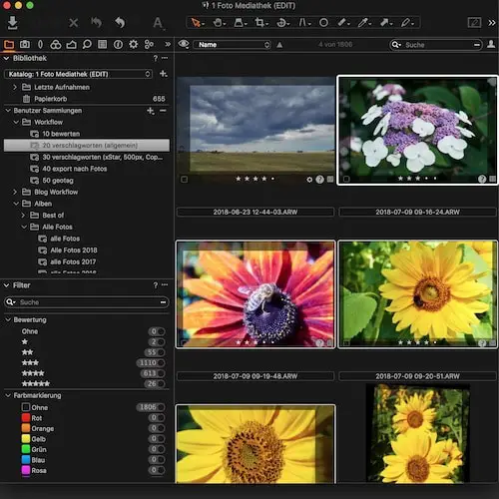Open the Batch cogs tool tab
Screen dimensions: 499x499
[x=149, y=44]
